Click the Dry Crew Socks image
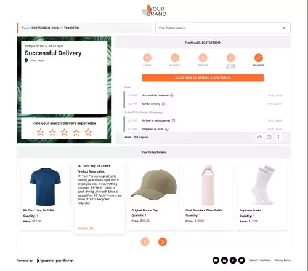This screenshot has height=271, width=308. 263,185
